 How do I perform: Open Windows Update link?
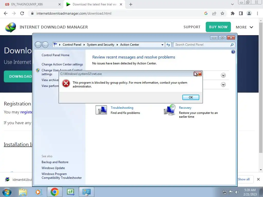pos(53,168)
